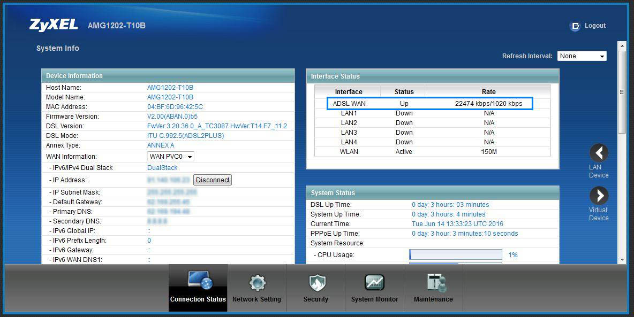Click the LAN4 interface row
Image resolution: width=634 pixels, height=317 pixels.
point(433,142)
